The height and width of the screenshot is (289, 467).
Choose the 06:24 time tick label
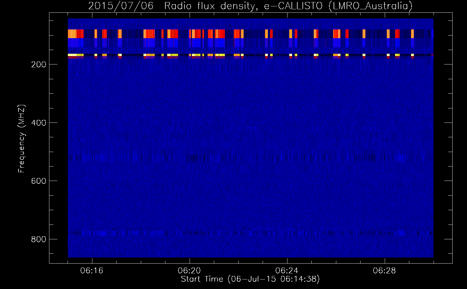point(287,271)
